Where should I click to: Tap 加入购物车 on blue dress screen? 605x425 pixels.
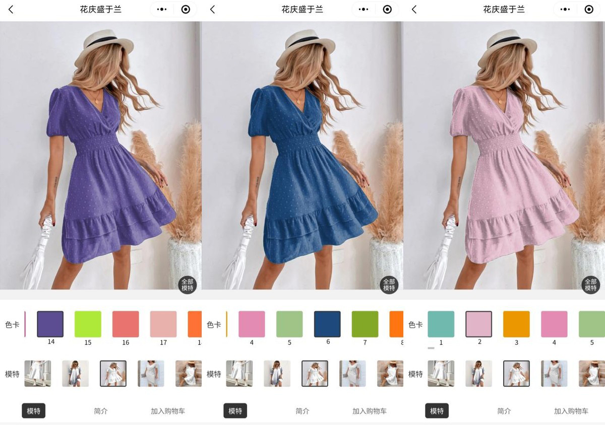click(370, 411)
